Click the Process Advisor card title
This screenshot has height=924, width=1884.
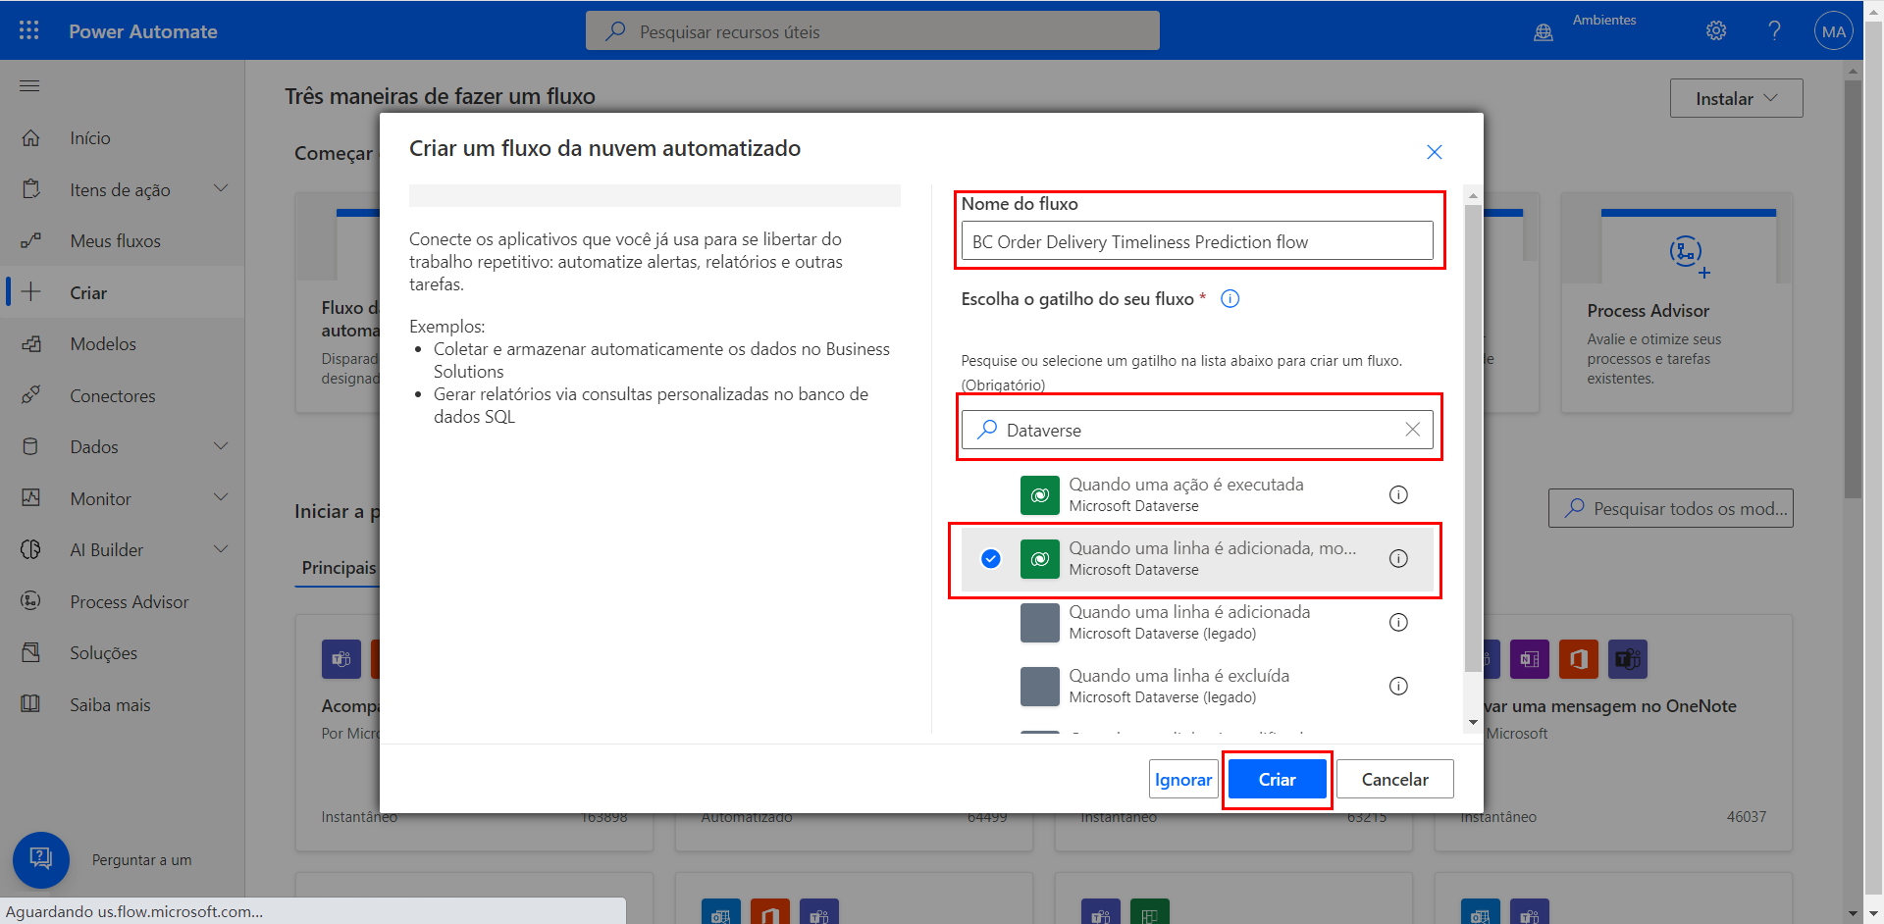pyautogui.click(x=1648, y=311)
